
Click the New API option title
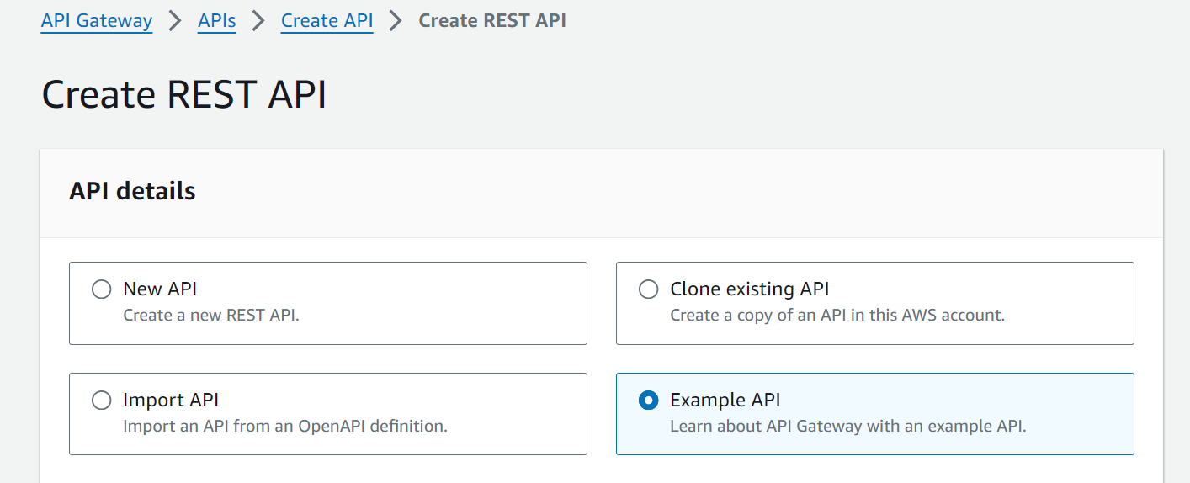click(x=160, y=289)
